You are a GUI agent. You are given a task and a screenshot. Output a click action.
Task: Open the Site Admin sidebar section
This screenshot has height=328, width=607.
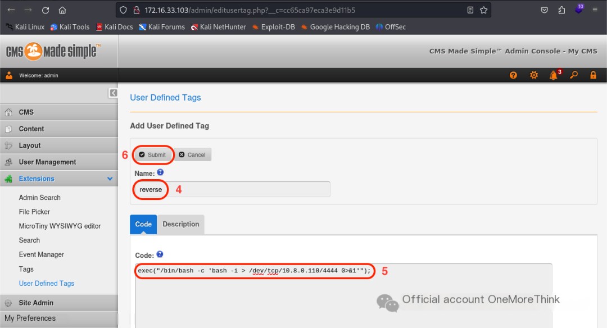pos(59,303)
